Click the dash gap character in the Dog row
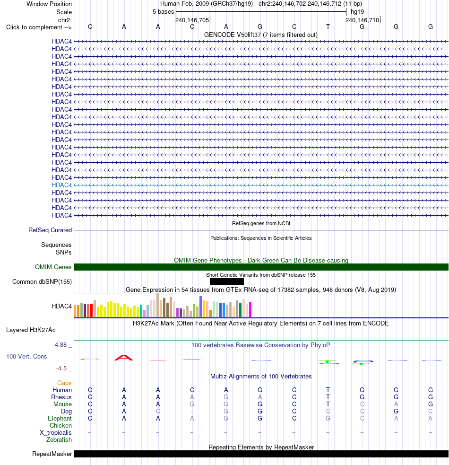 coord(192,412)
